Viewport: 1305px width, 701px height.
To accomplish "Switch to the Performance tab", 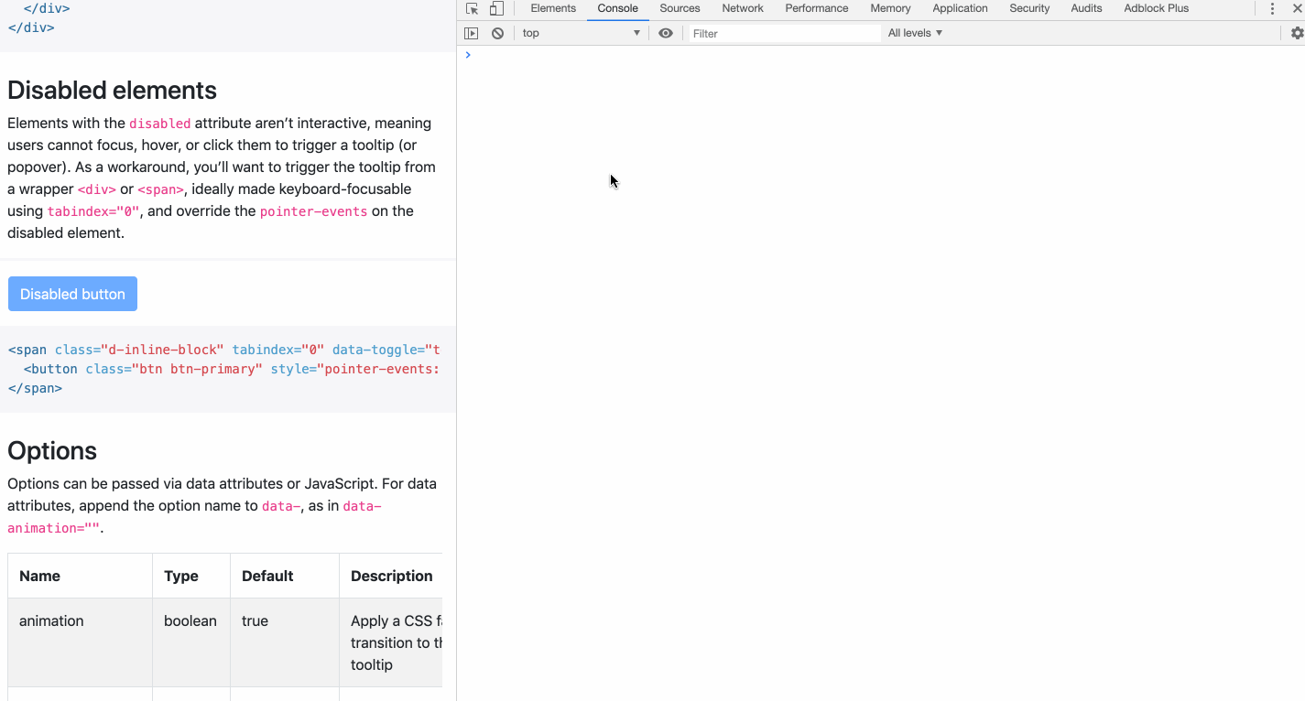I will tap(817, 8).
